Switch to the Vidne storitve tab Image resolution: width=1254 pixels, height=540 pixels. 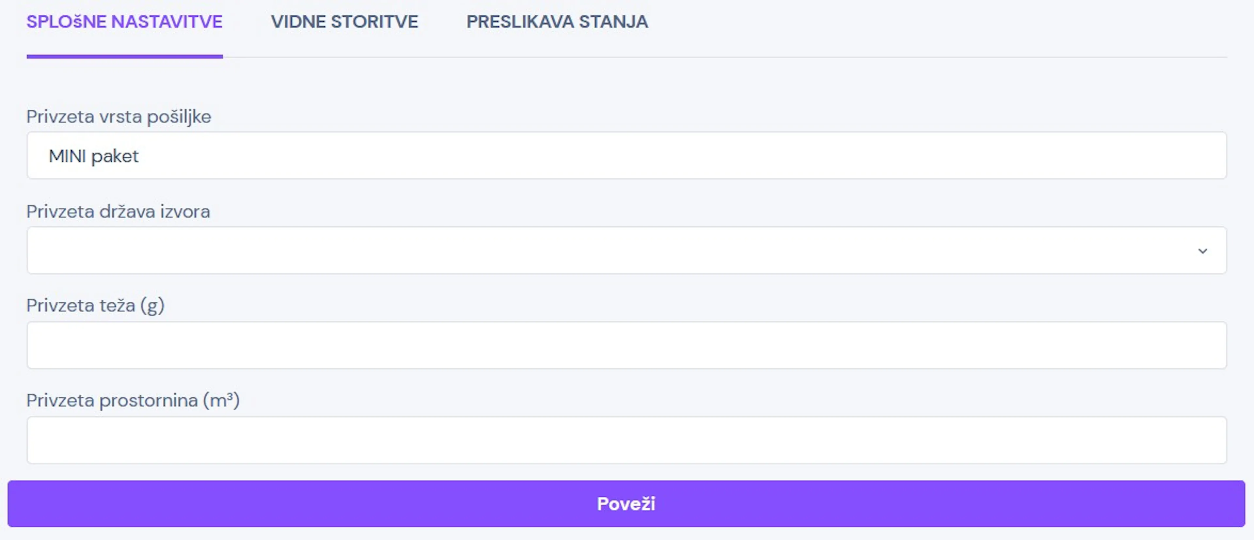coord(344,22)
